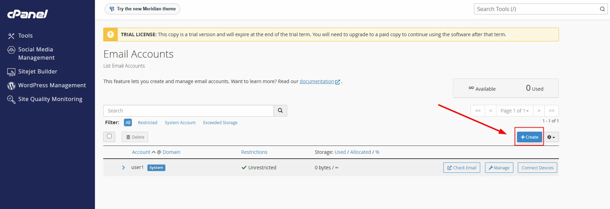Try the new Meridian theme

[x=142, y=9]
